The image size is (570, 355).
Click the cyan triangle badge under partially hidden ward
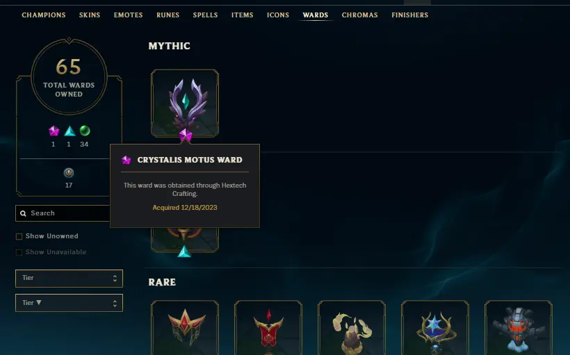click(184, 251)
